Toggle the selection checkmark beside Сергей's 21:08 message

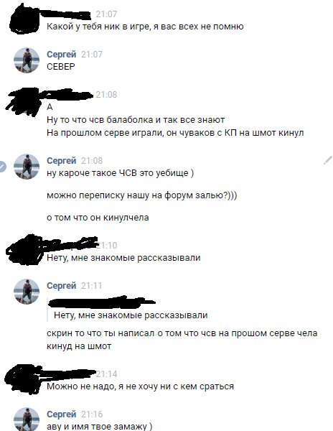click(1, 167)
